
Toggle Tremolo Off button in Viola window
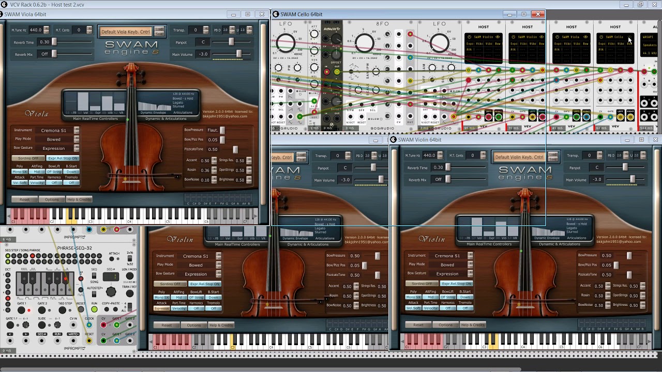71,182
